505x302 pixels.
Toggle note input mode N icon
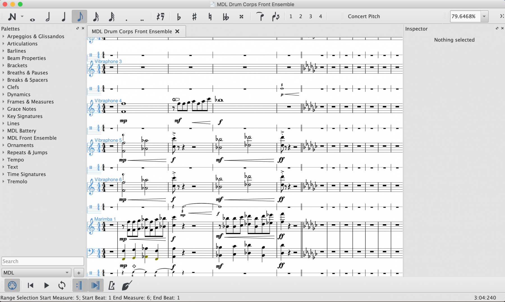12,17
